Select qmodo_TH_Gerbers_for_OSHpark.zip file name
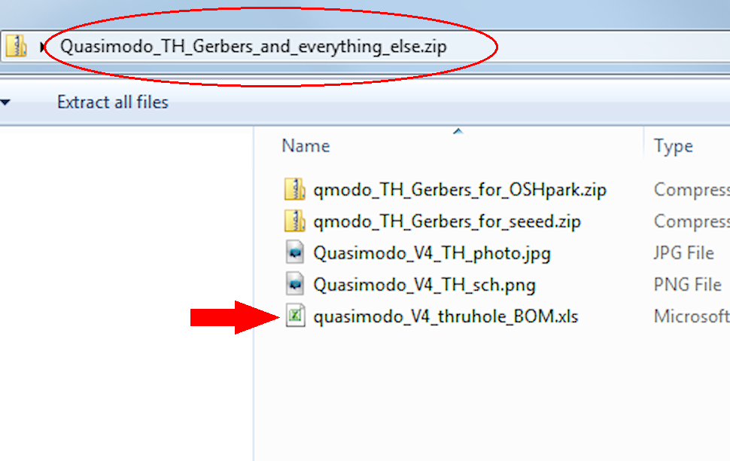This screenshot has width=730, height=461. click(x=460, y=190)
